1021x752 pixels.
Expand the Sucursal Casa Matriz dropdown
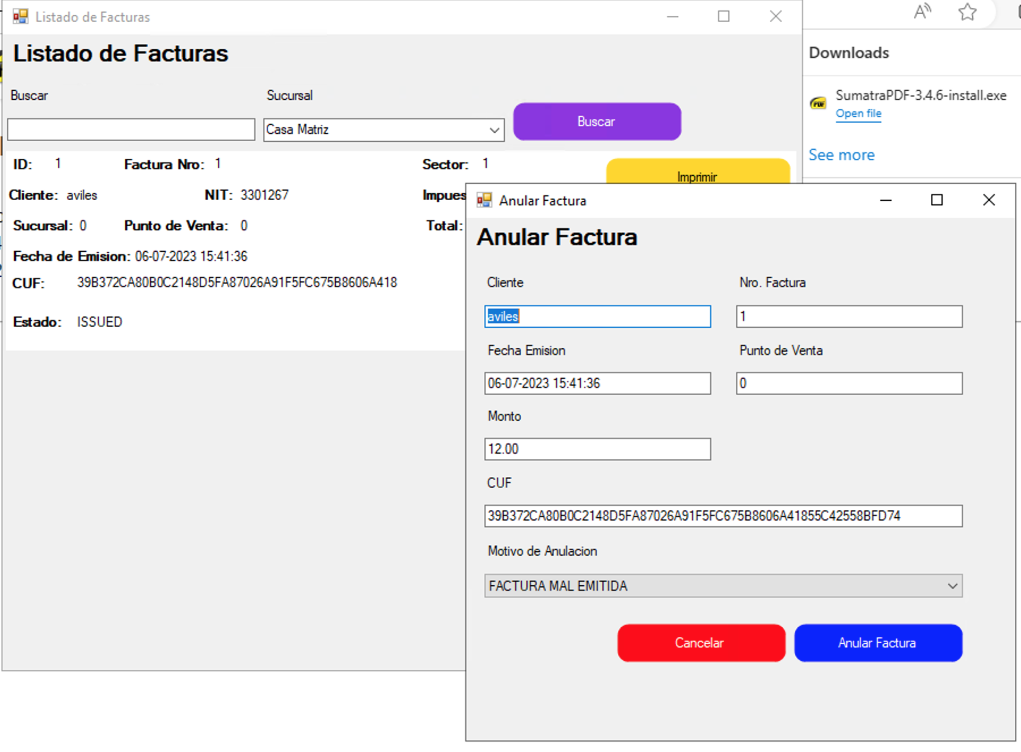click(494, 130)
